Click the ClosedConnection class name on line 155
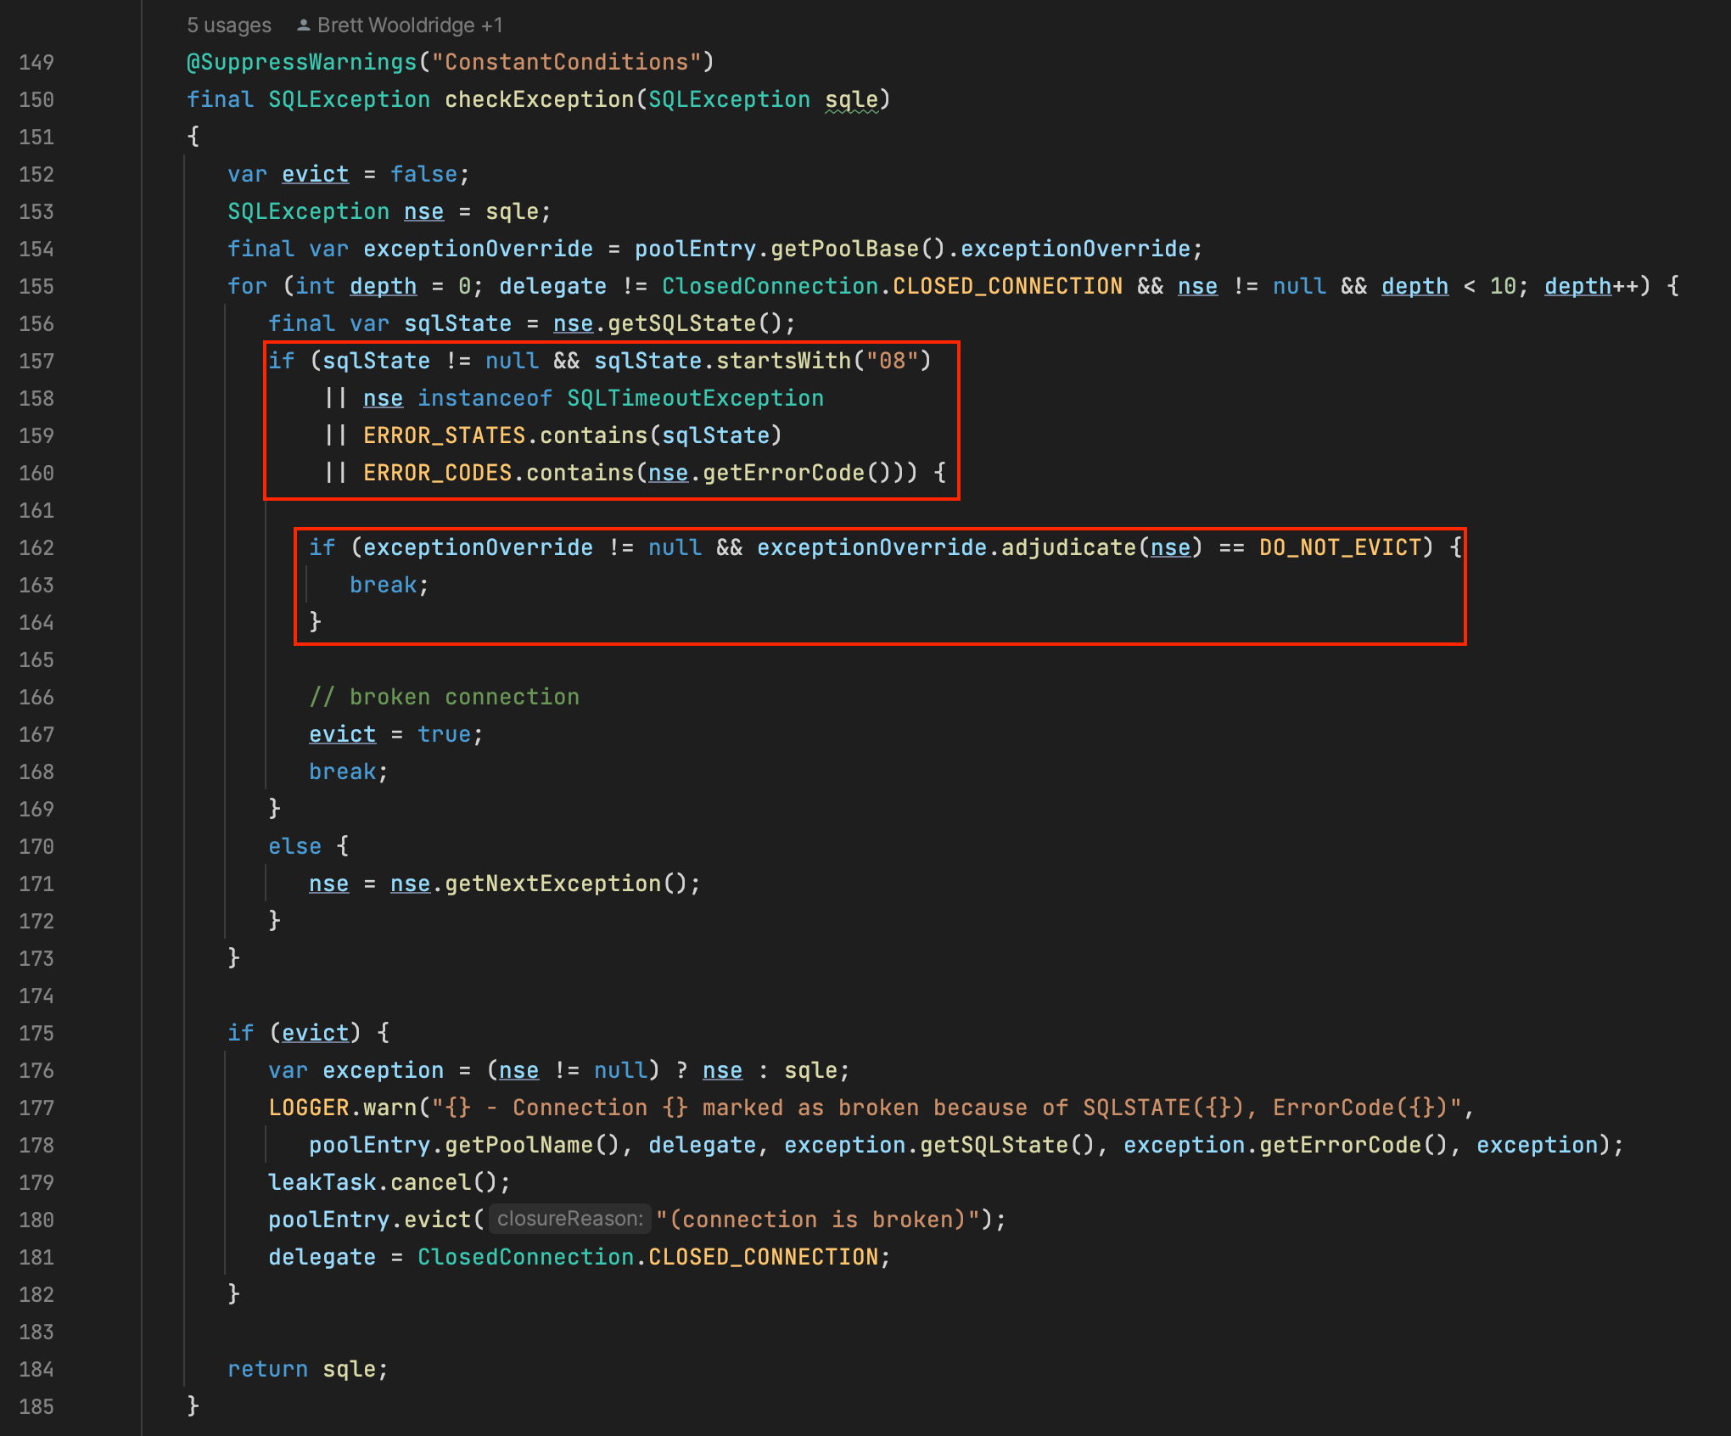Screen dimensions: 1731x1436 [768, 286]
